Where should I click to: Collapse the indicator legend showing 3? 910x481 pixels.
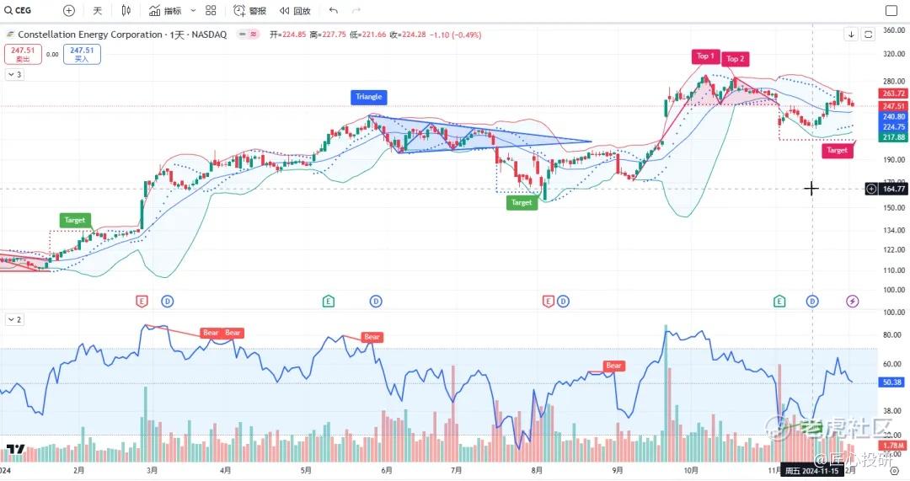(x=15, y=74)
